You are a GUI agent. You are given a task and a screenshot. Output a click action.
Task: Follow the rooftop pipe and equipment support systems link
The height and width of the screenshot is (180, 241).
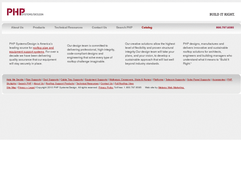(x=31, y=50)
